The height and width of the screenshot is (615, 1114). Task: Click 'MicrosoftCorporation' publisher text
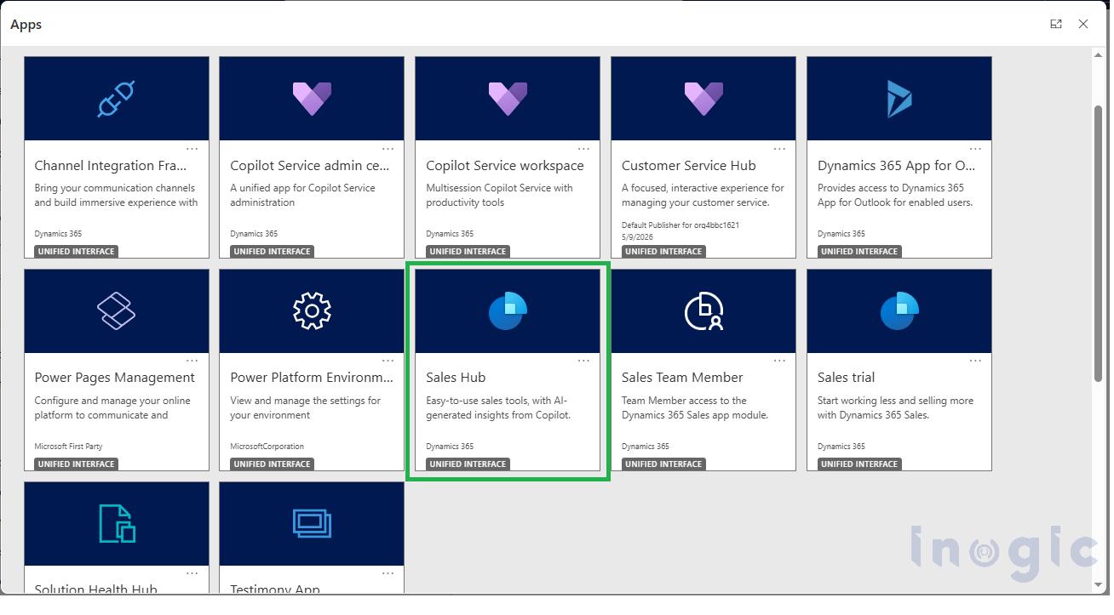[x=267, y=447]
